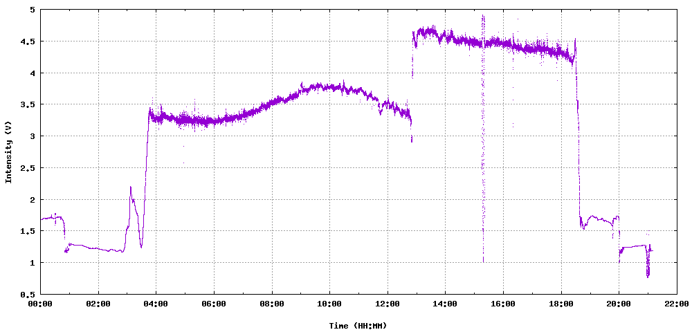Click the x-axis tick label 12:00
The width and height of the screenshot is (692, 332).
[x=388, y=304]
